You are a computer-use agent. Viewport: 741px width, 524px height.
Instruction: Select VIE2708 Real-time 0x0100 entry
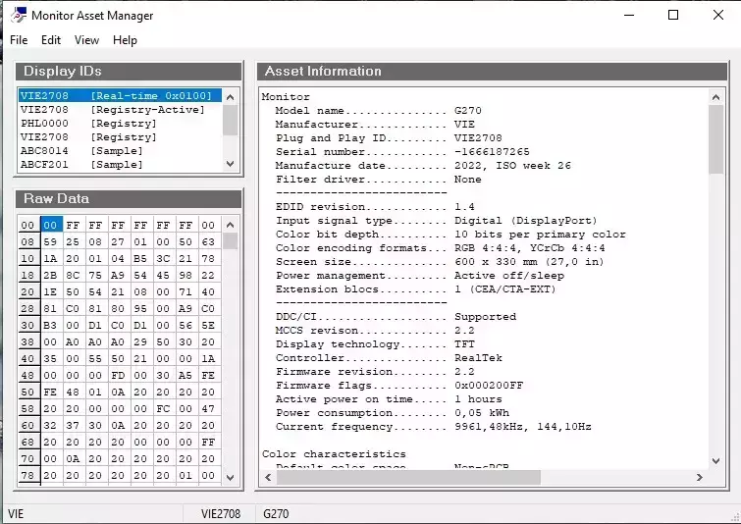120,96
